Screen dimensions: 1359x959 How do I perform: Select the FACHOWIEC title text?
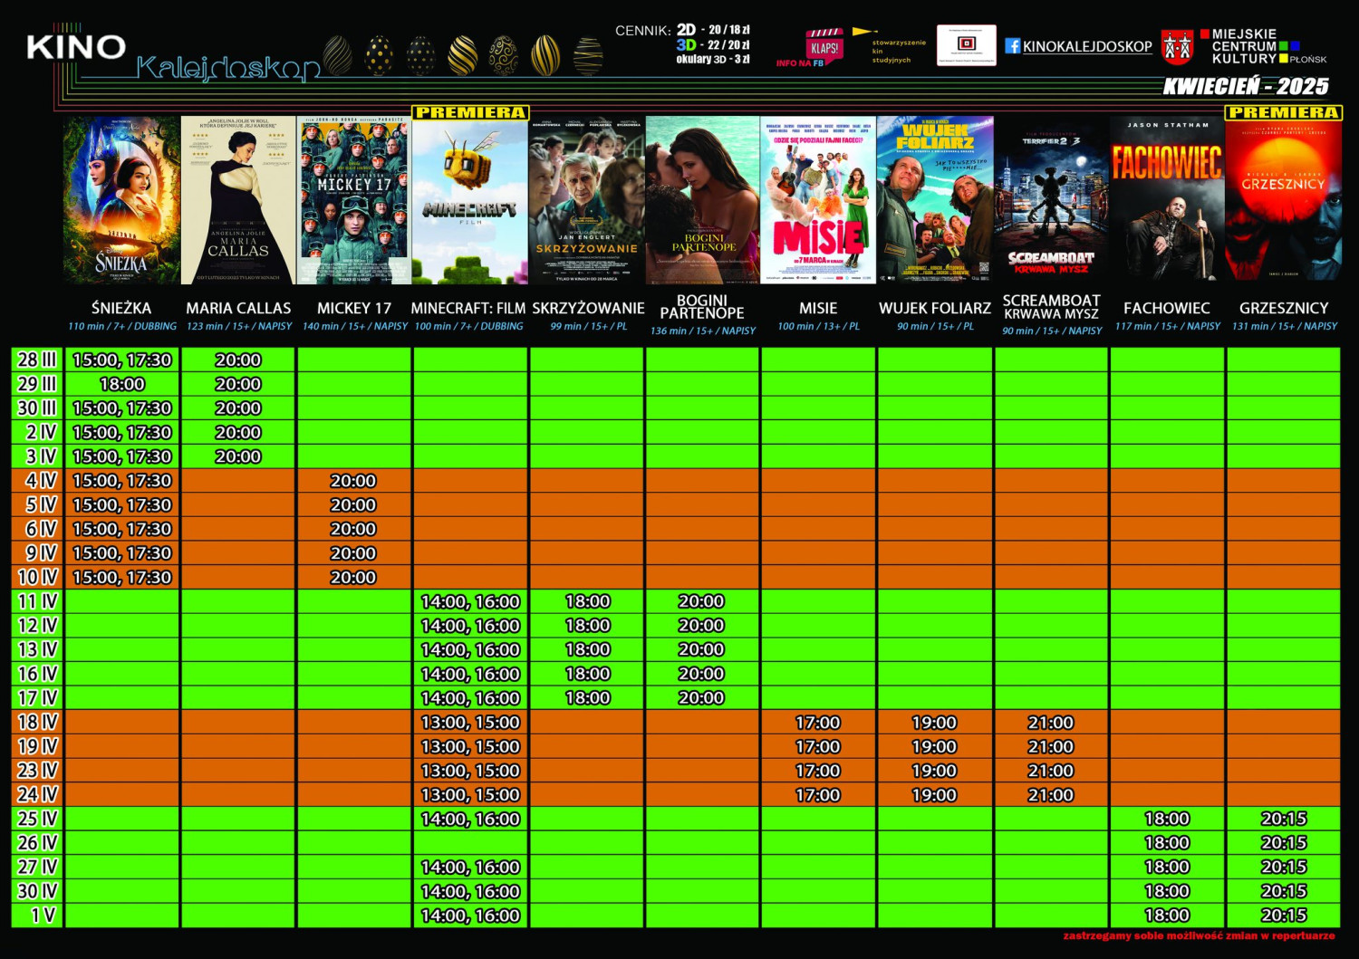pyautogui.click(x=1167, y=308)
